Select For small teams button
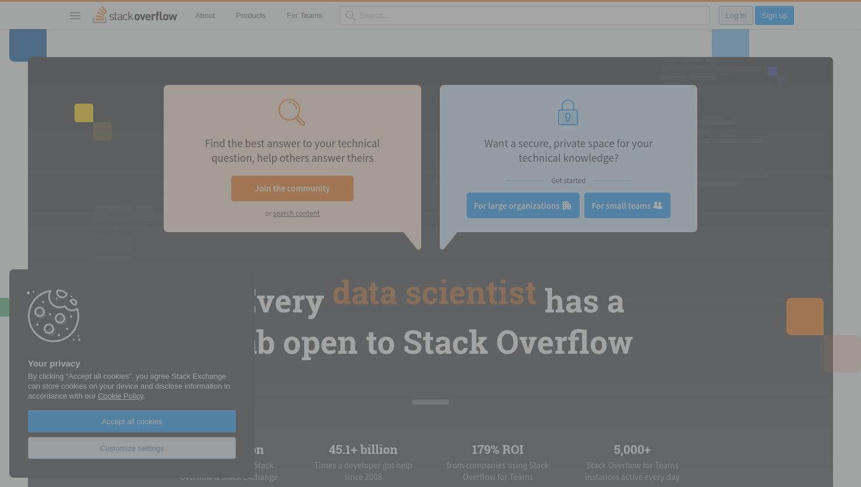 [627, 205]
